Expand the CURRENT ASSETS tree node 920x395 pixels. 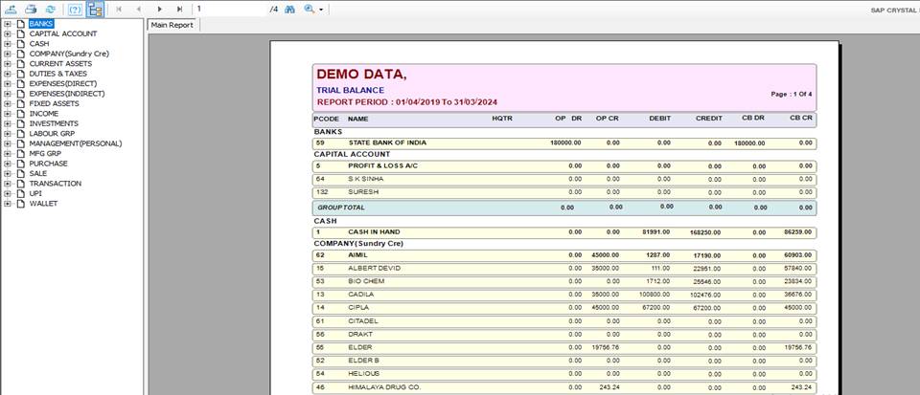pos(8,63)
